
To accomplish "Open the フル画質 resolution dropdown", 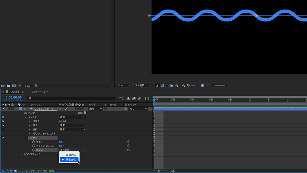I will point(143,85).
